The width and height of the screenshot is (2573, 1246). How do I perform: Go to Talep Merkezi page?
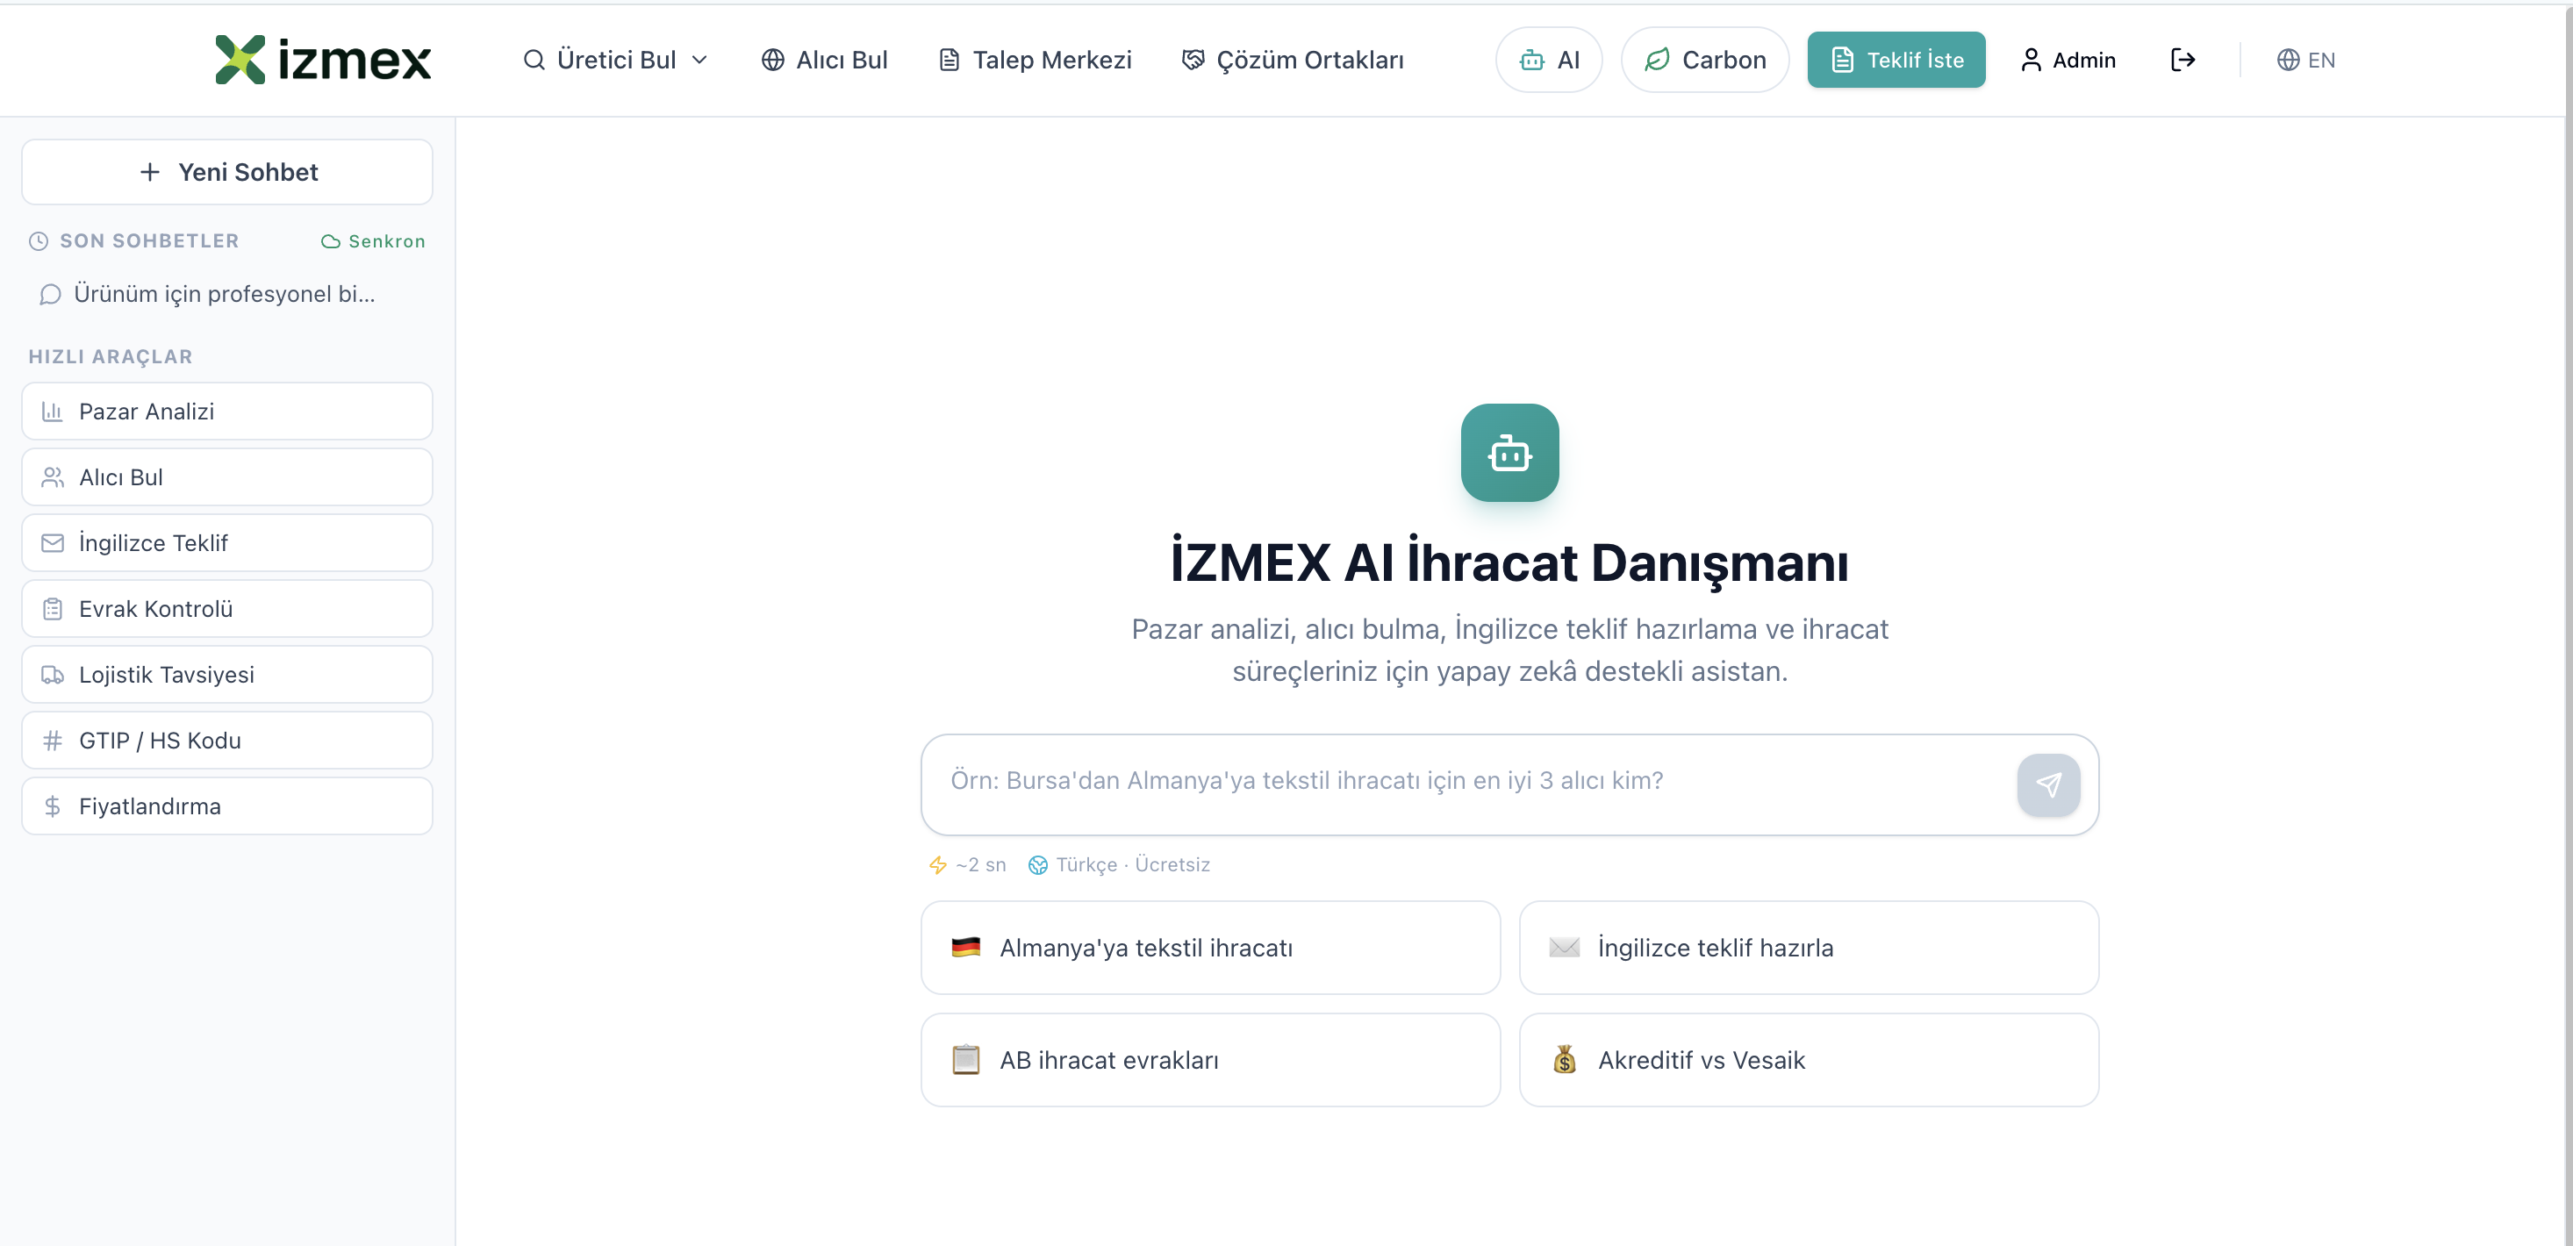pyautogui.click(x=1035, y=60)
